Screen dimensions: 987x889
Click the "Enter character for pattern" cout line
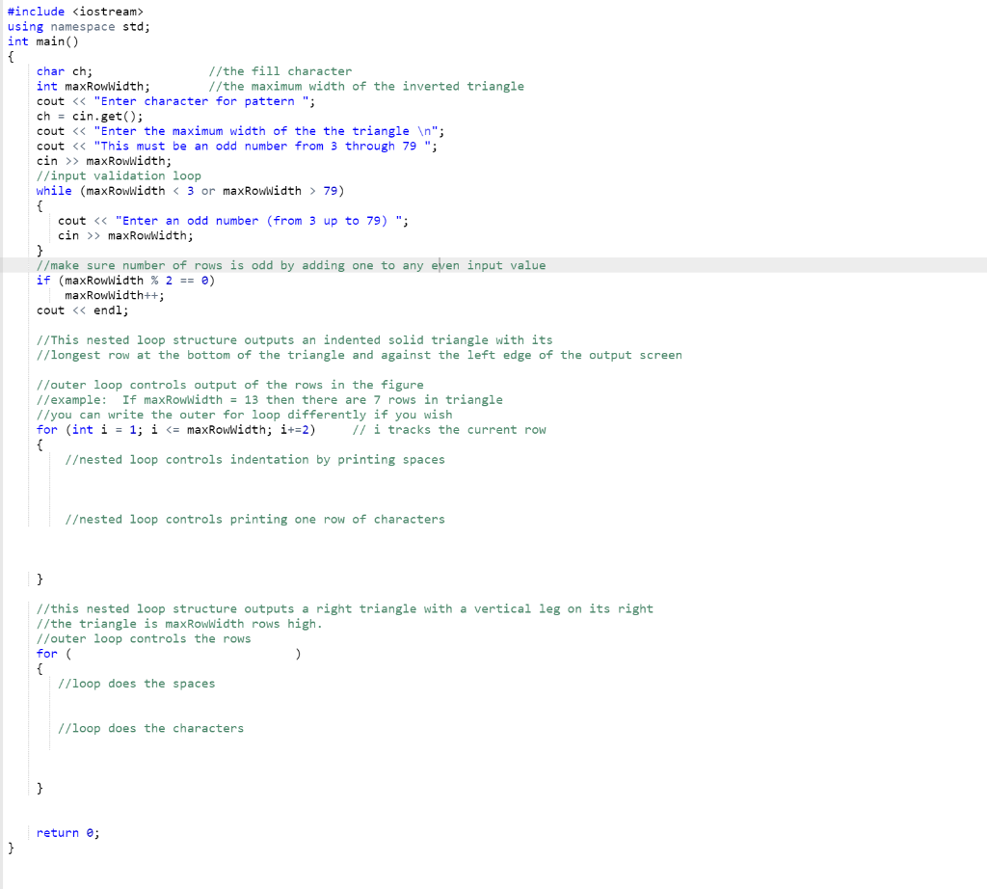click(175, 101)
